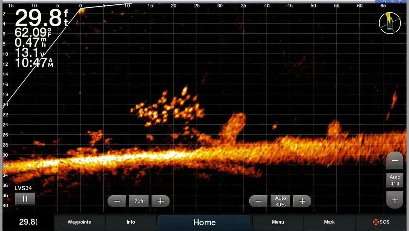Open the Waypoints list
The width and height of the screenshot is (409, 231).
click(79, 222)
